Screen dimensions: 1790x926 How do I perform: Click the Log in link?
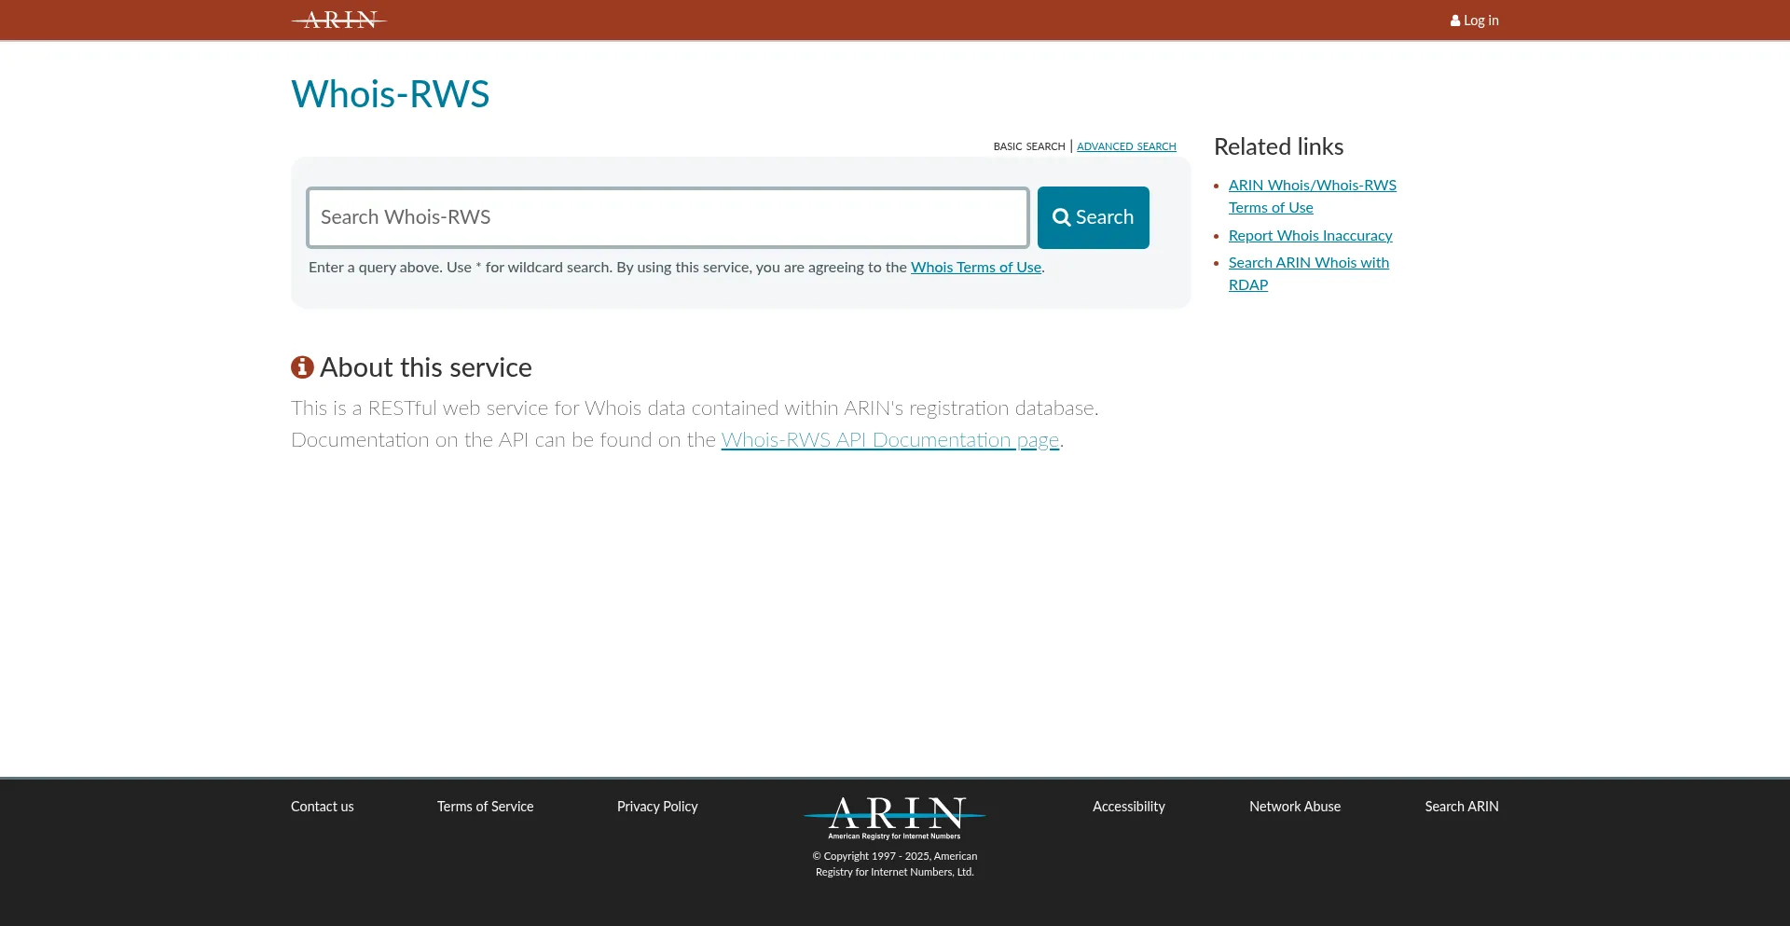click(x=1474, y=21)
